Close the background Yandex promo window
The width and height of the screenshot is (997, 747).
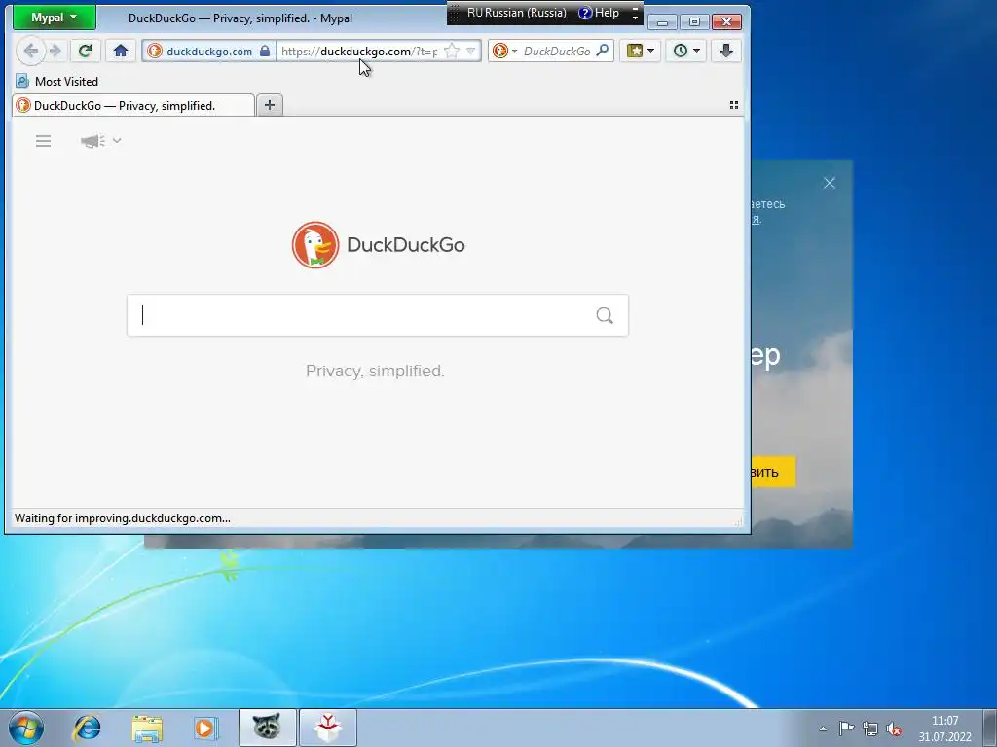(x=830, y=183)
